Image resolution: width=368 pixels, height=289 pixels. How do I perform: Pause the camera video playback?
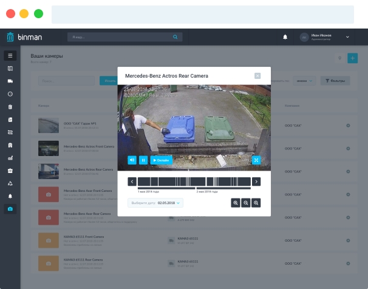pos(143,160)
